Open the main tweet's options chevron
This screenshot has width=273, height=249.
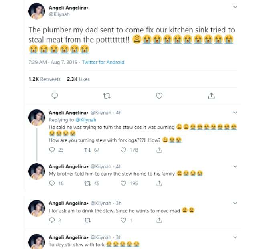coord(235,7)
